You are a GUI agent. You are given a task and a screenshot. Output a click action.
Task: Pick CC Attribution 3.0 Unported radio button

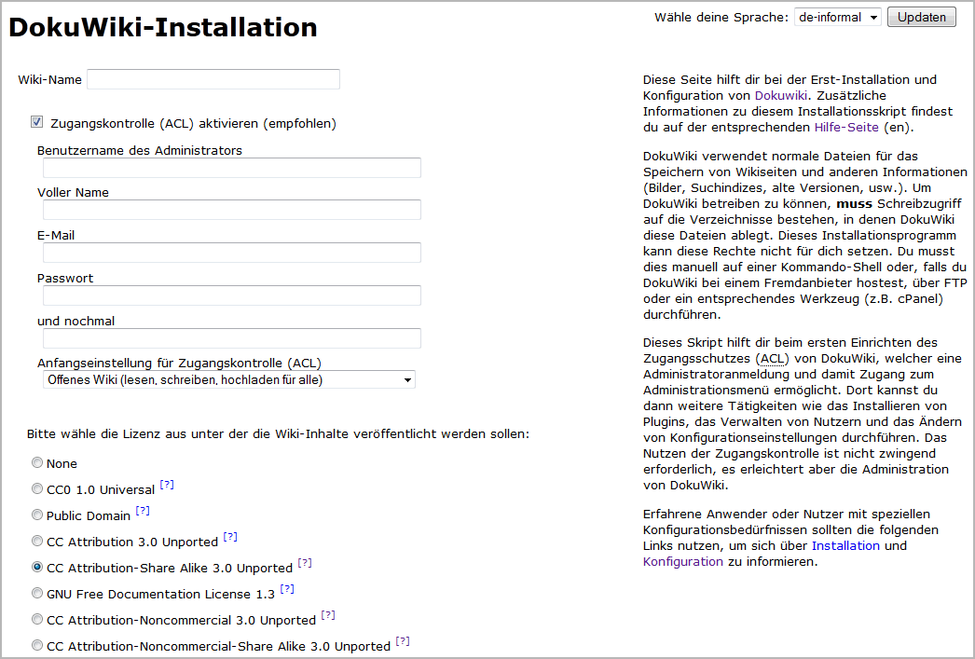click(37, 541)
